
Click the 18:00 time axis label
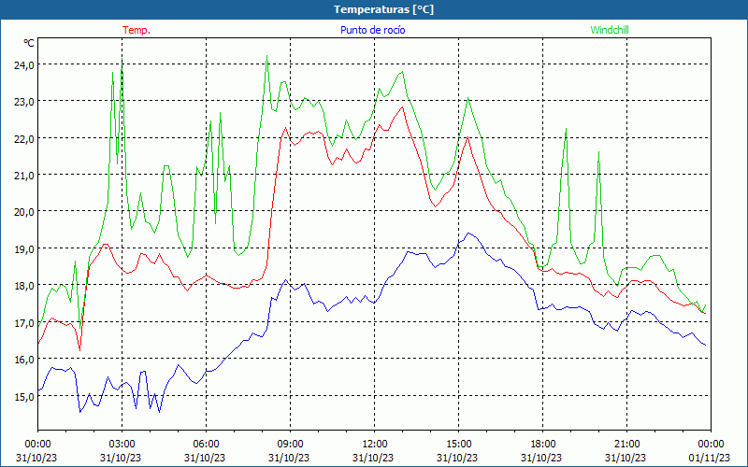543,445
